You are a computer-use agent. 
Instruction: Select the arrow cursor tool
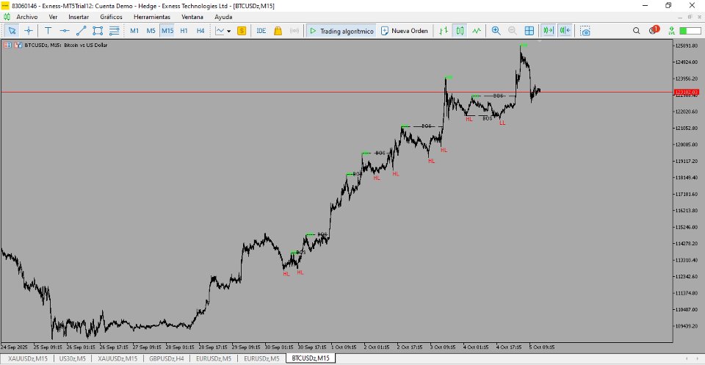tap(12, 31)
